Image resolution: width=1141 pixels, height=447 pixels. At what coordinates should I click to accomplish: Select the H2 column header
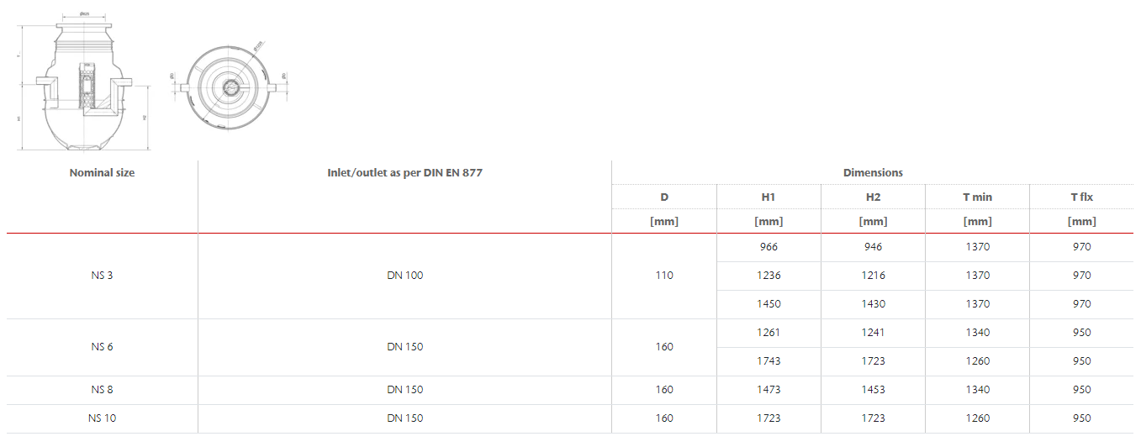pyautogui.click(x=873, y=197)
